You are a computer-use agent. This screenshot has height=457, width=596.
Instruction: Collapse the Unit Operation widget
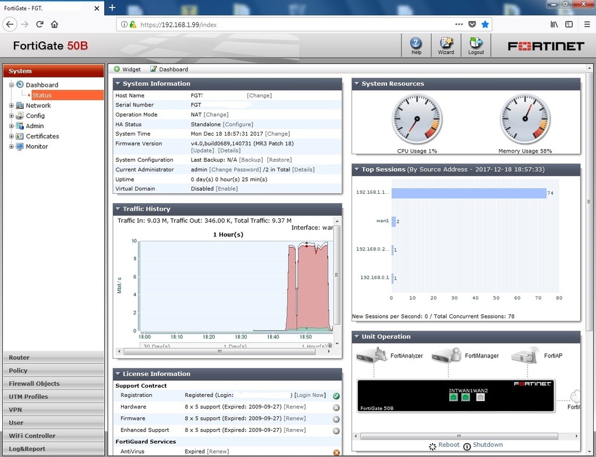(357, 336)
